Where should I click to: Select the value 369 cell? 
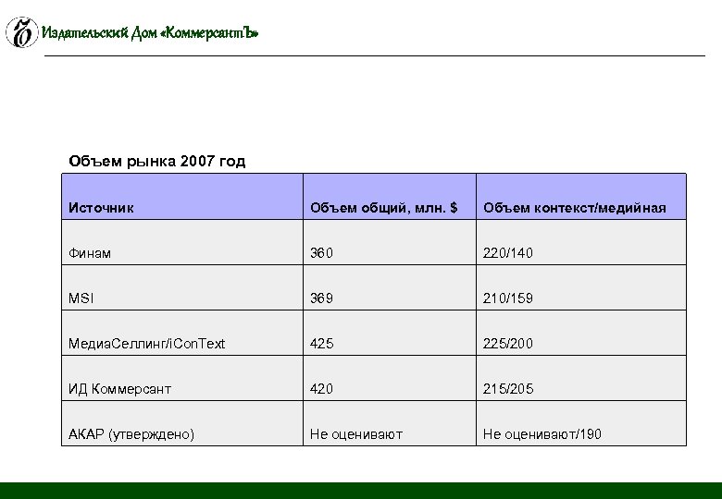pos(390,287)
